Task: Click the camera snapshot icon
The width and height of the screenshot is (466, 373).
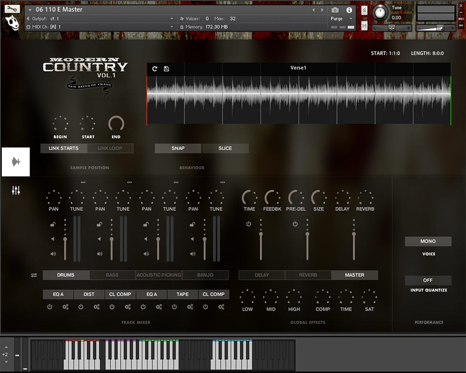Action: click(x=335, y=10)
